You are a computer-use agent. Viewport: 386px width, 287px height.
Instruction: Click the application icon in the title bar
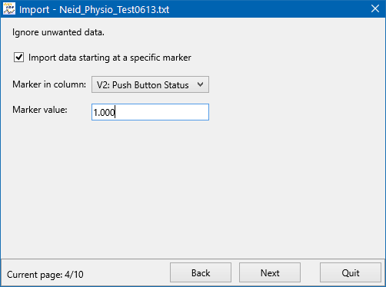coord(9,8)
